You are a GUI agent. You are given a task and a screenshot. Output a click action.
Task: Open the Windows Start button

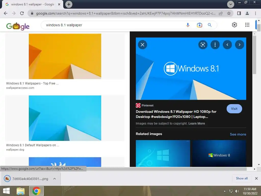pos(6,191)
